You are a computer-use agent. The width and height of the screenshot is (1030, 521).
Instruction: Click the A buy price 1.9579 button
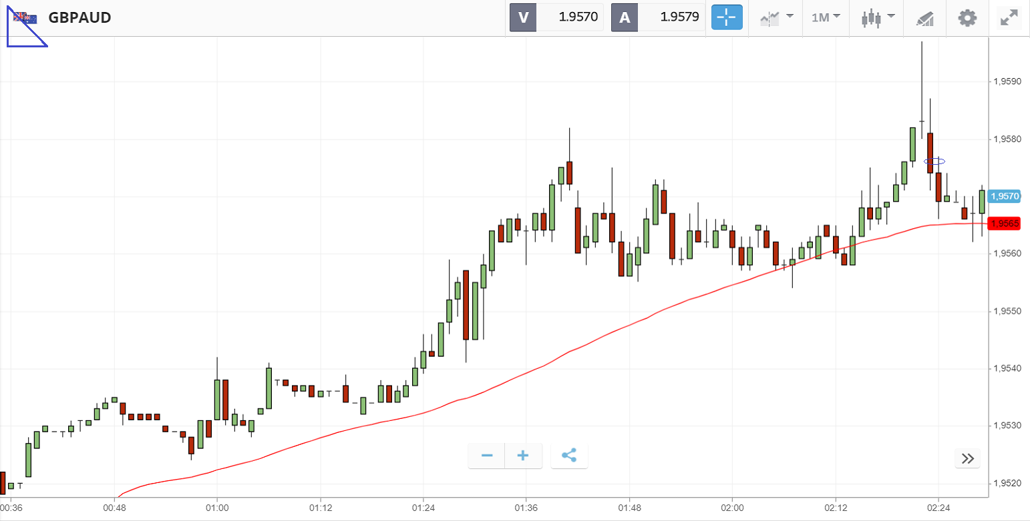[x=658, y=17]
